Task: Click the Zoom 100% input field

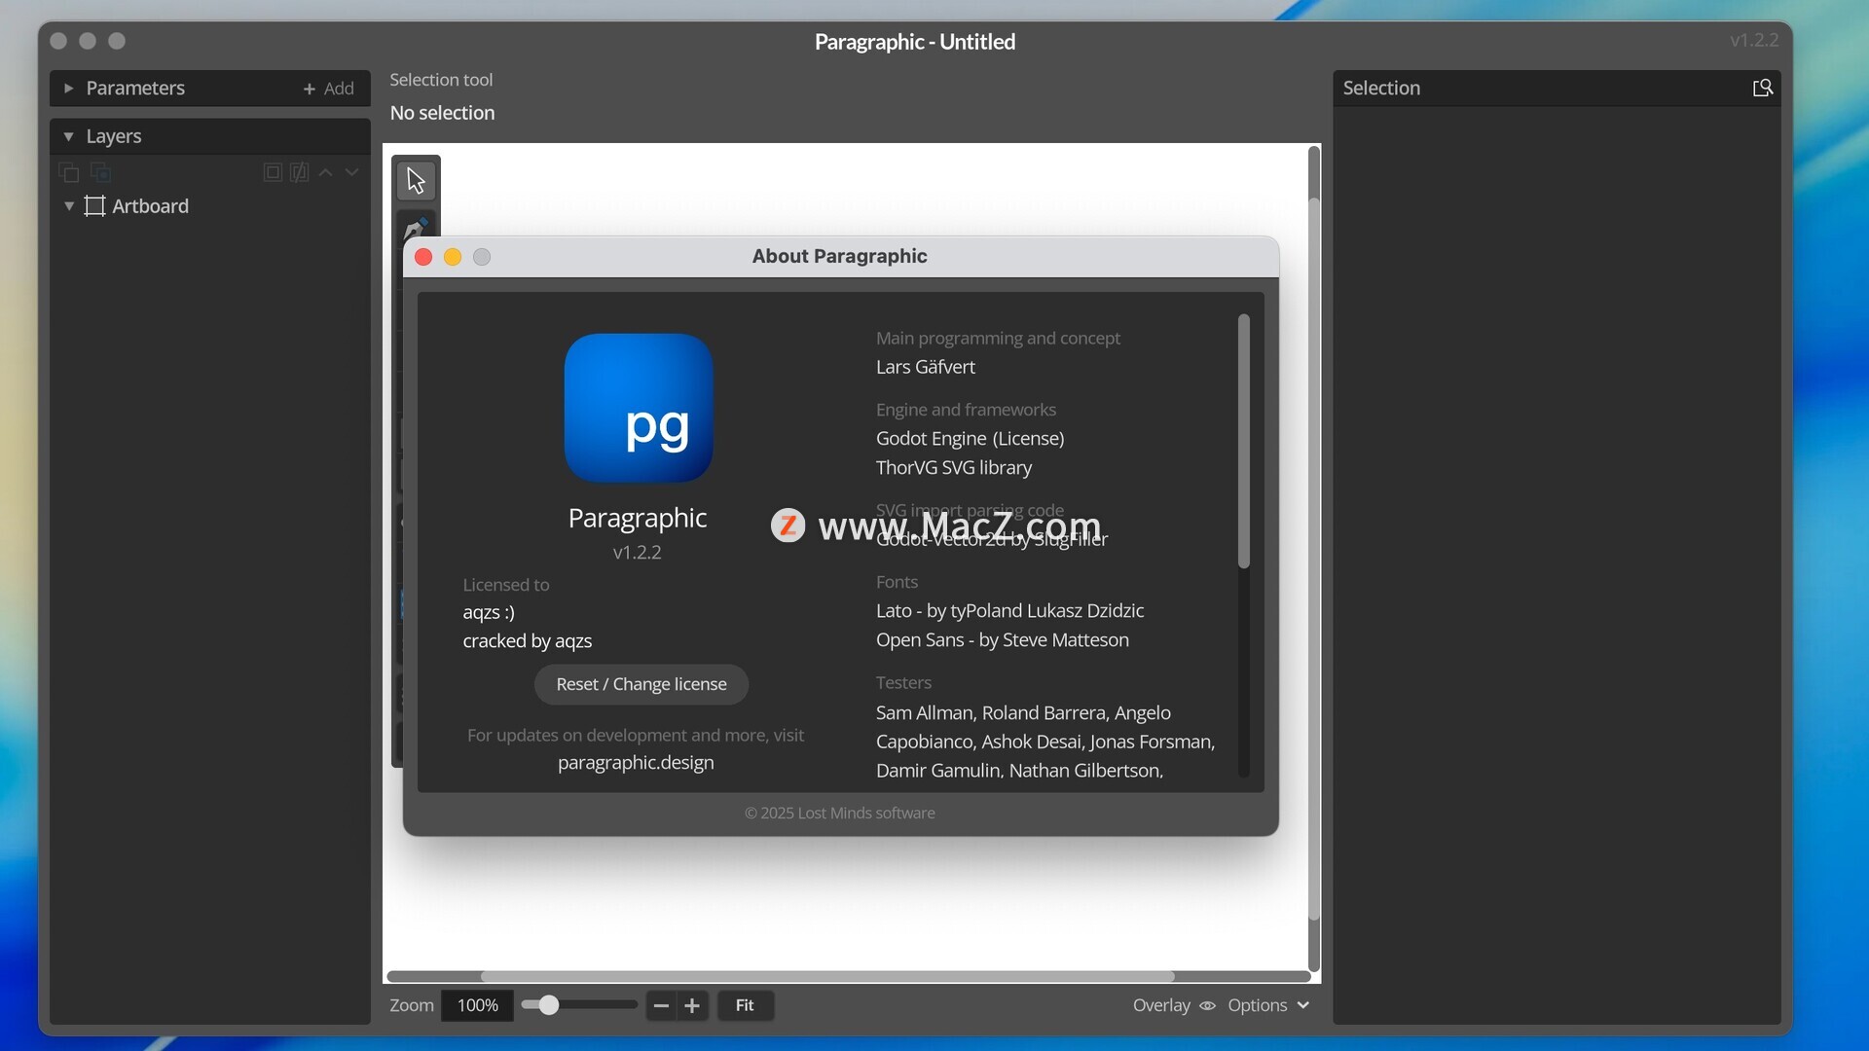Action: (477, 1005)
